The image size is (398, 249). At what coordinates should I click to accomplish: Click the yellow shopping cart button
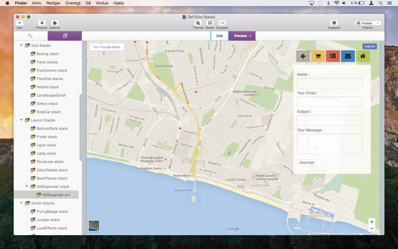coord(318,56)
